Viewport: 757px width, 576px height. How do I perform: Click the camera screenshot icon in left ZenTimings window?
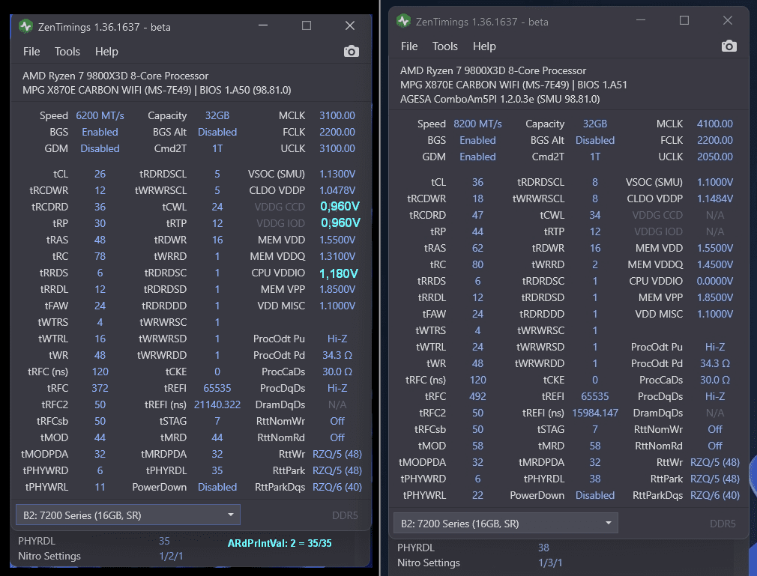click(351, 51)
